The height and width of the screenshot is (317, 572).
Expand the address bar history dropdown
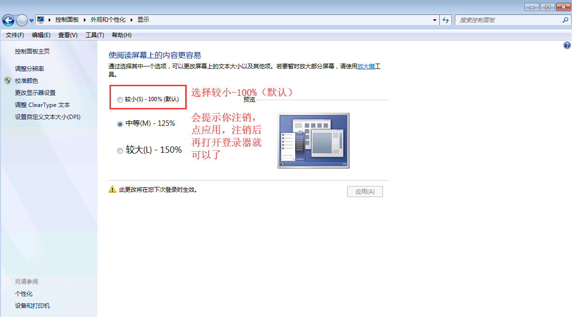pyautogui.click(x=435, y=20)
